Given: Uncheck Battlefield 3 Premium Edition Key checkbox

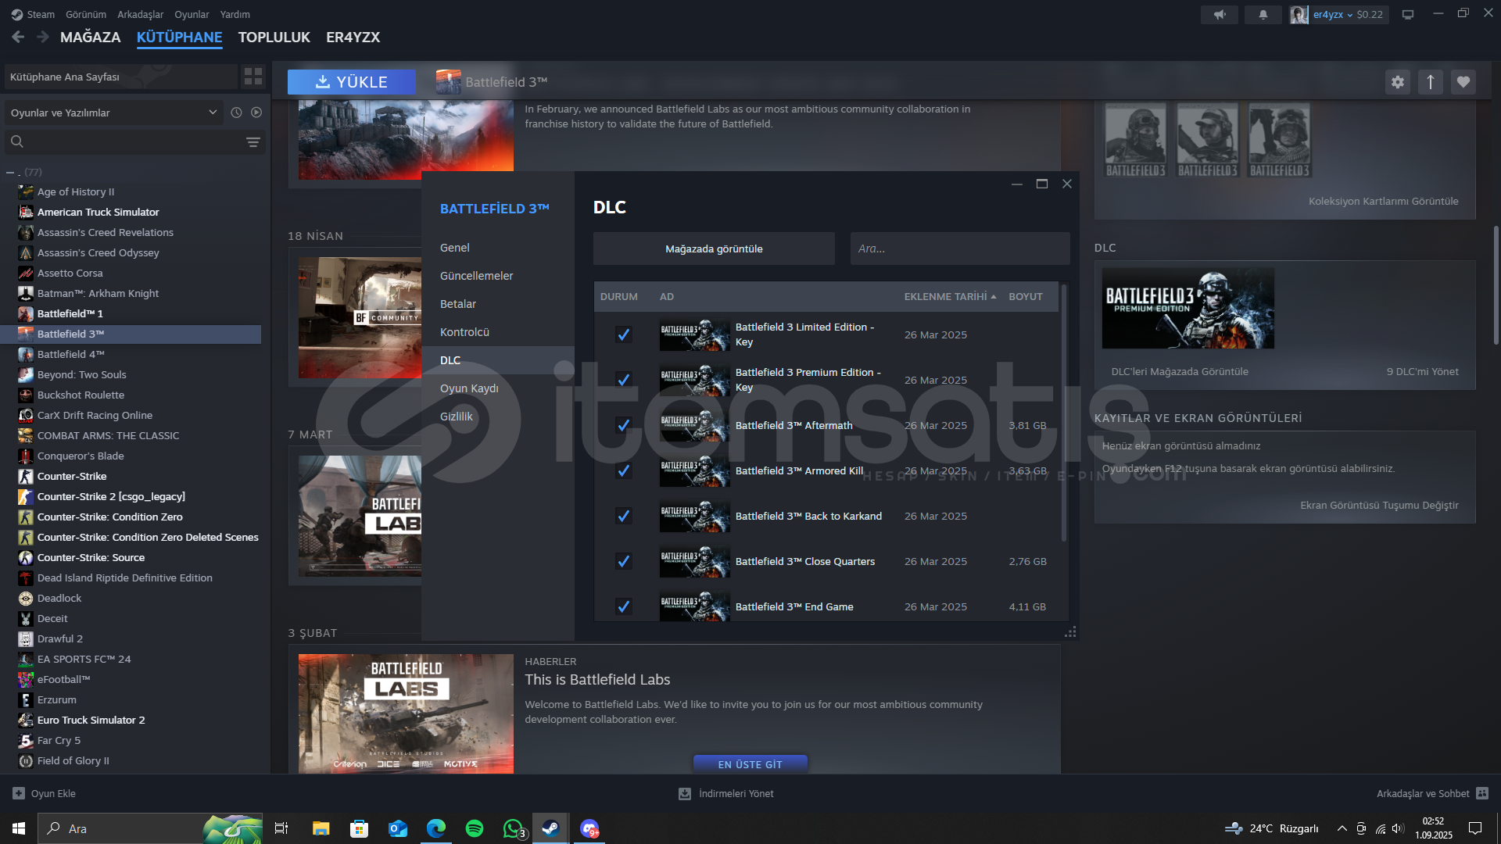Looking at the screenshot, I should click(623, 380).
